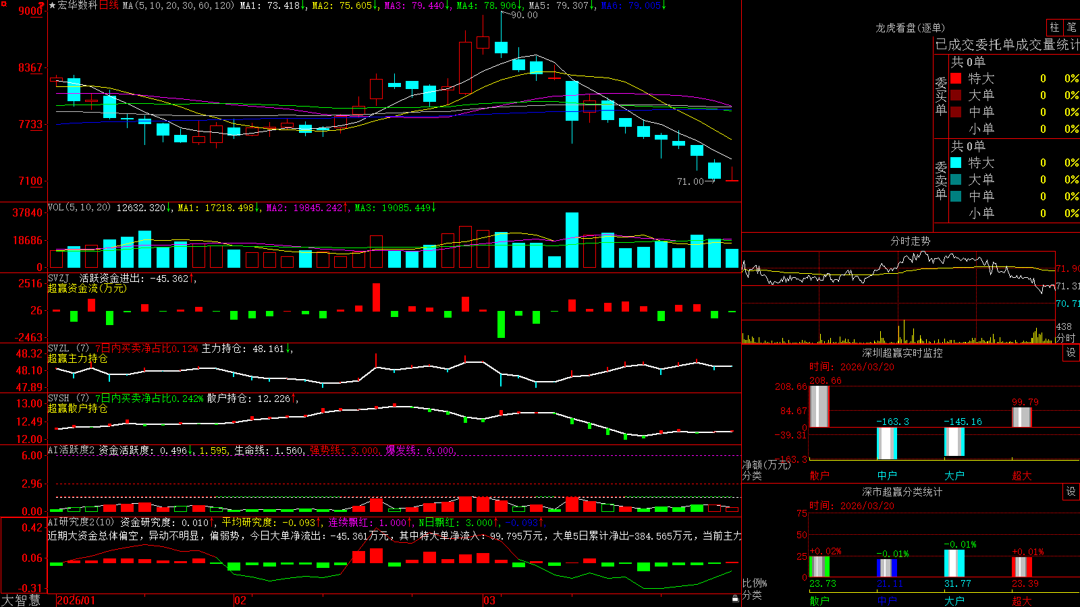Click the SVZL (7) indicator title

[68, 349]
